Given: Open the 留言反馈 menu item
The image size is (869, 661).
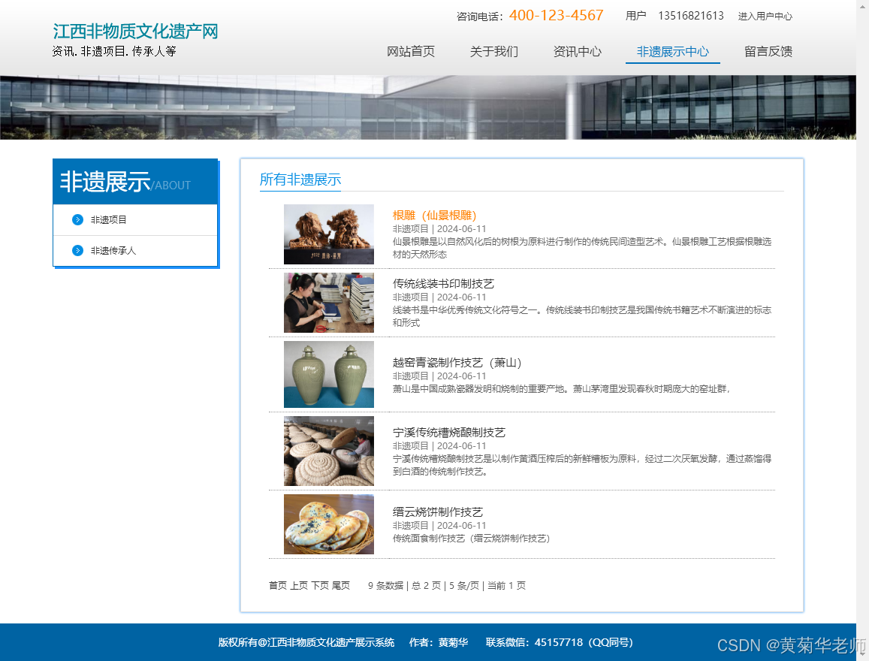Looking at the screenshot, I should tap(768, 52).
